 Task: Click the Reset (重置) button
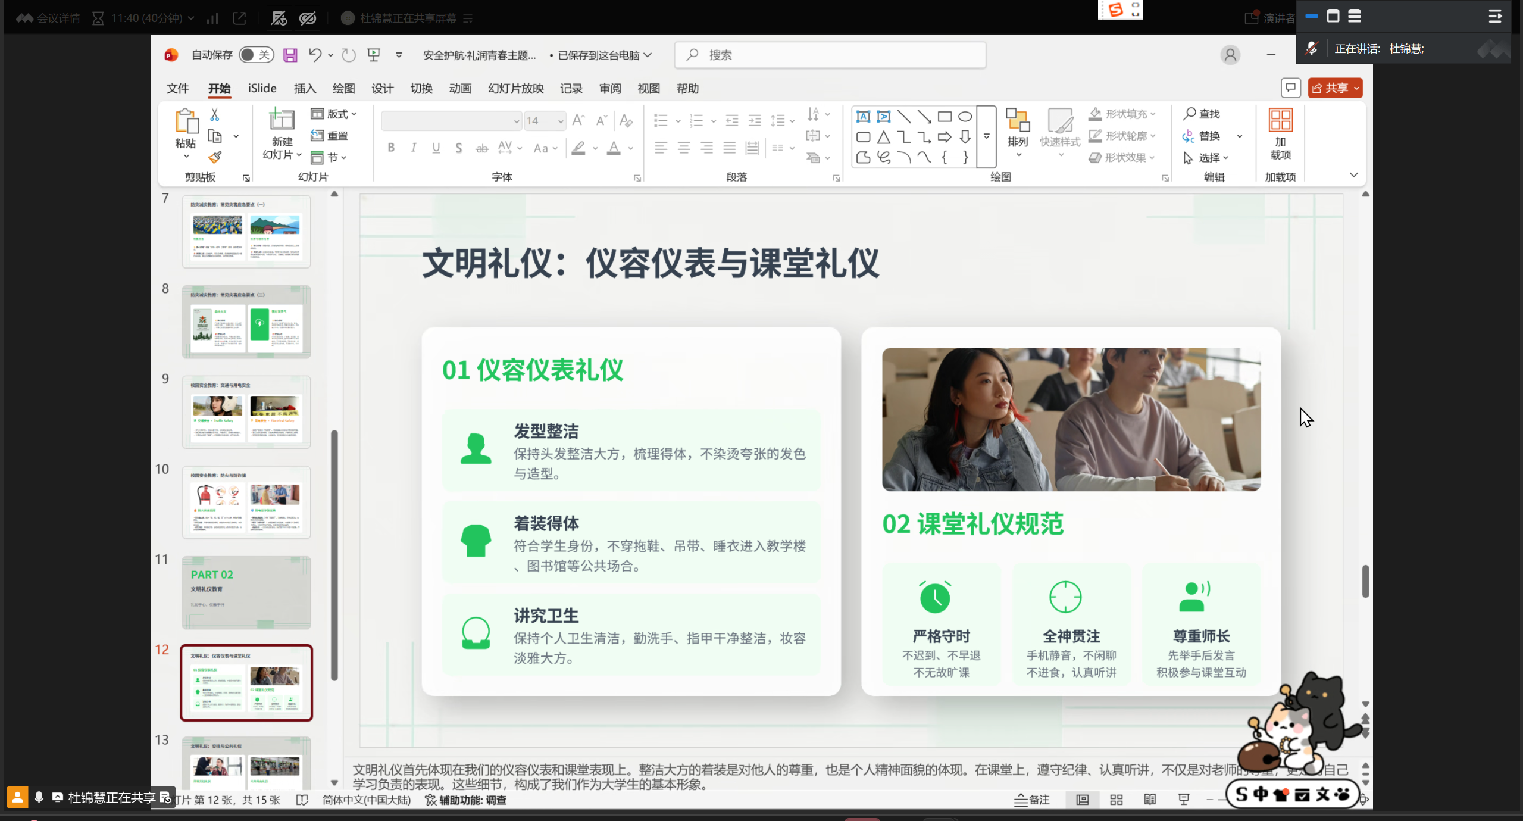coord(330,136)
